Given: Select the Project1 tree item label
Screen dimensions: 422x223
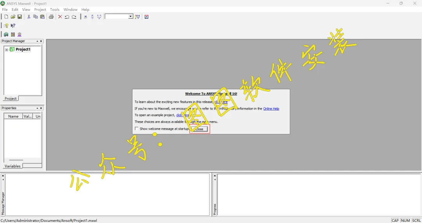Looking at the screenshot, I should (23, 49).
